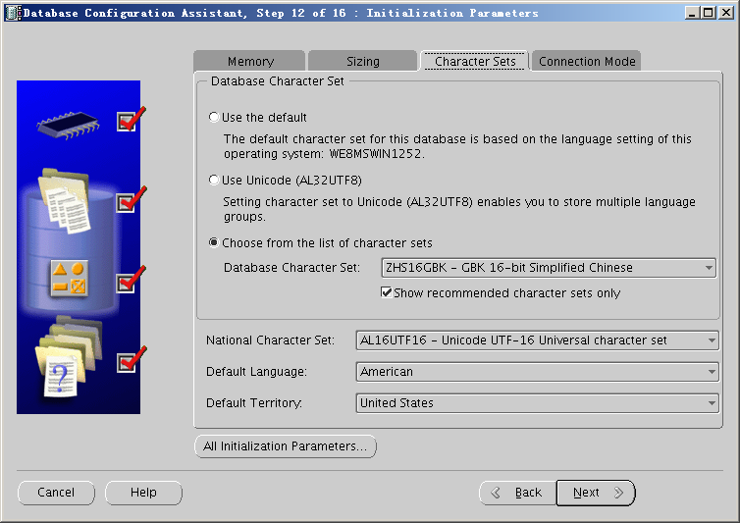Click the red checkmark beside the memory chip

(130, 120)
